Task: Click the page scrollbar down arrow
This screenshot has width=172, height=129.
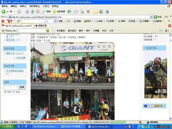Action: pos(170,119)
